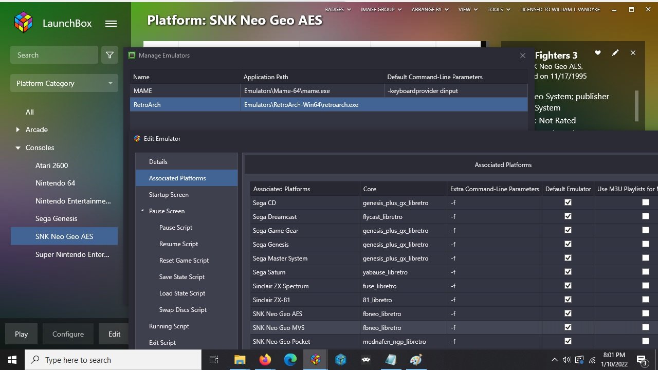Favorite the game with the heart icon
The height and width of the screenshot is (370, 658).
tap(598, 52)
